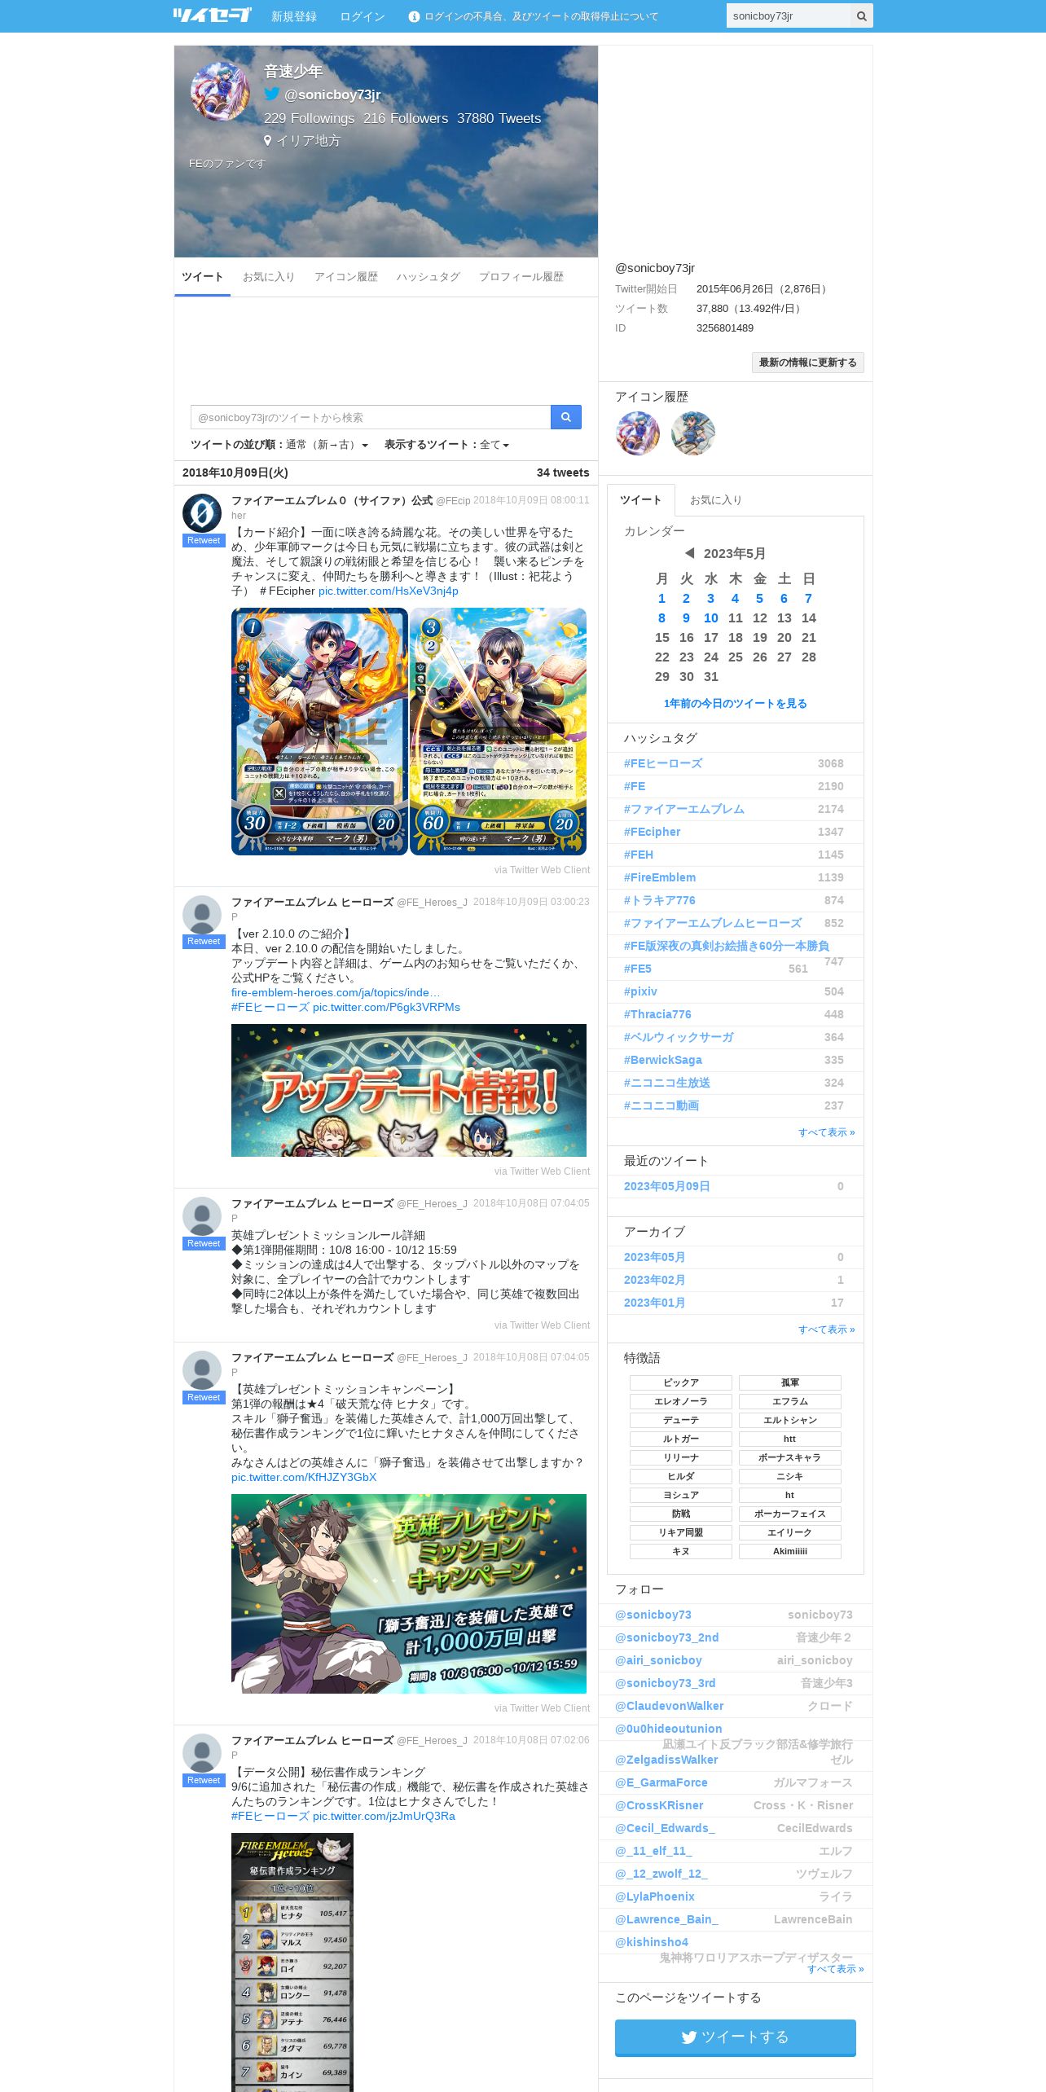
Task: Open hashtag #pixiv
Action: pyautogui.click(x=641, y=991)
